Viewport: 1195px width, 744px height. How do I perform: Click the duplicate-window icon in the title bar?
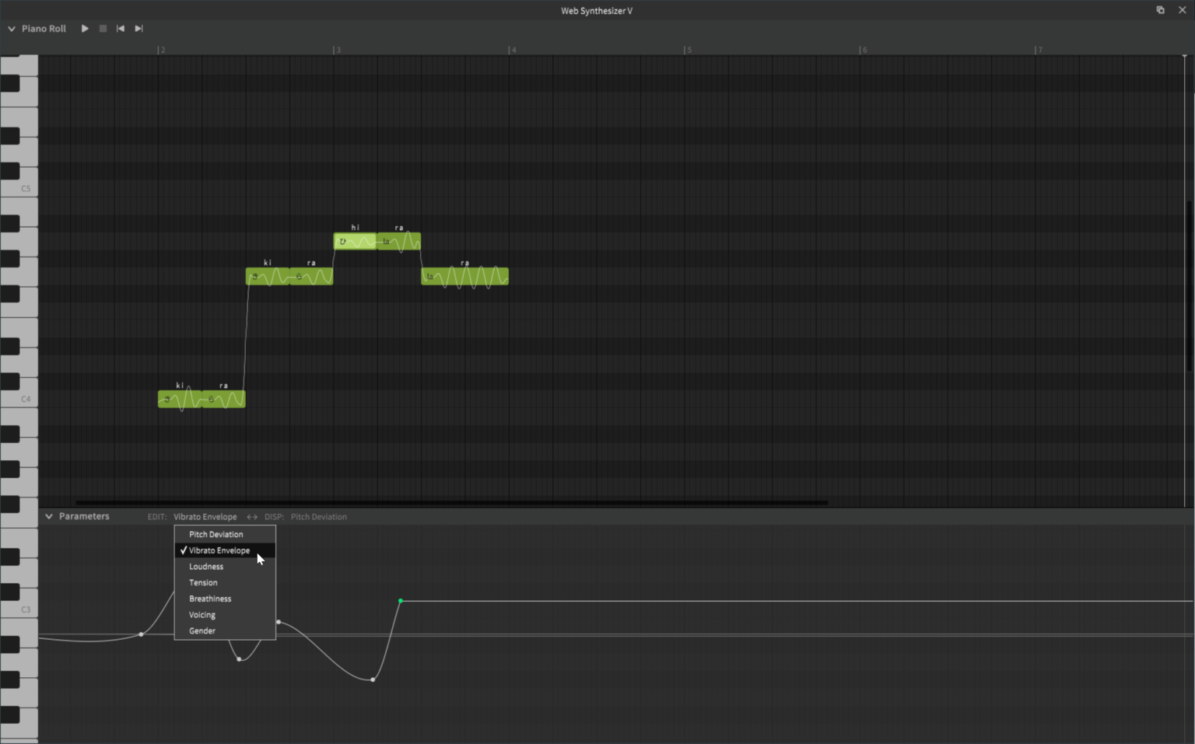(x=1160, y=10)
